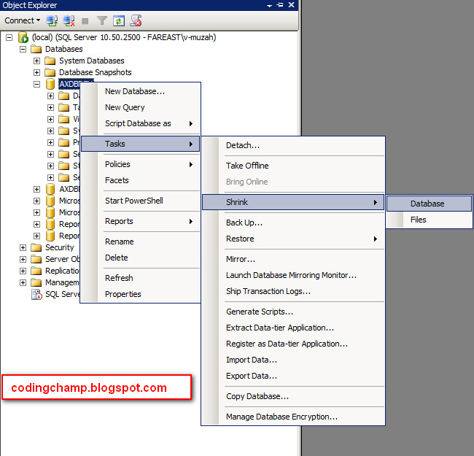Choose Detach... in Tasks submenu
Viewport: 474px width, 456px height.
(293, 145)
